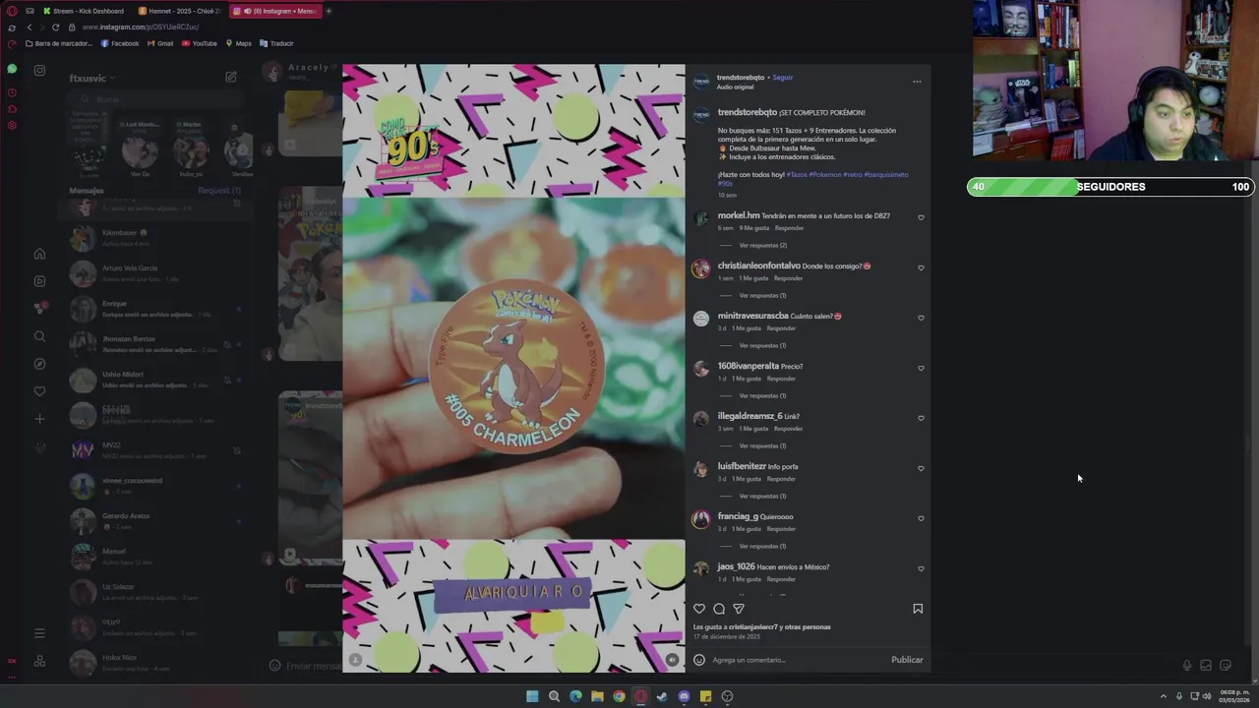The image size is (1259, 708).
Task: Expand replies under franciag_g comment
Action: point(762,546)
